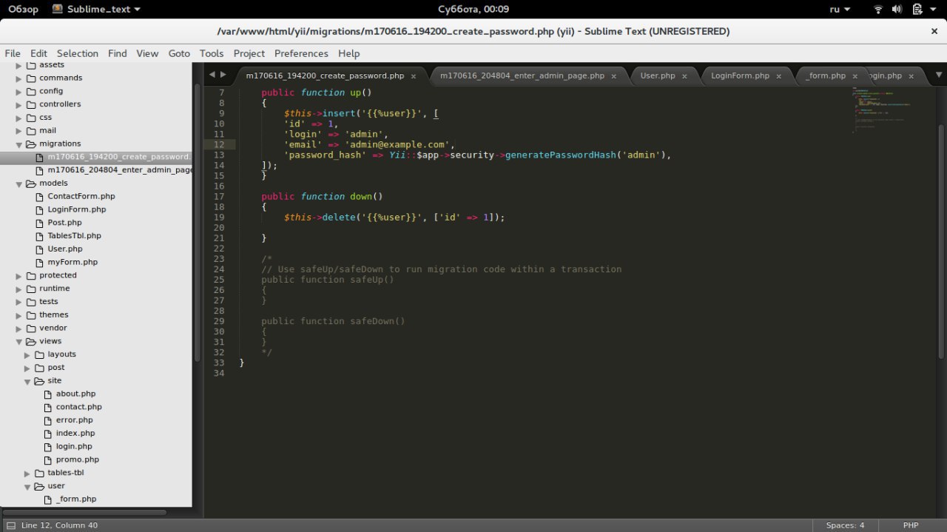Open the Goto menu

click(x=179, y=53)
